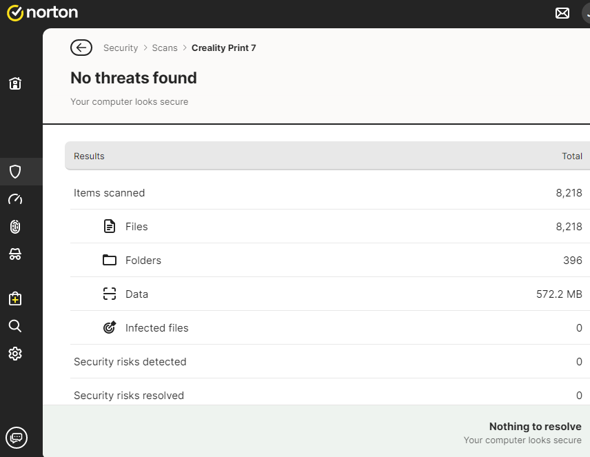Image resolution: width=590 pixels, height=457 pixels.
Task: Open the first-aid kit plus icon
Action: pos(15,298)
